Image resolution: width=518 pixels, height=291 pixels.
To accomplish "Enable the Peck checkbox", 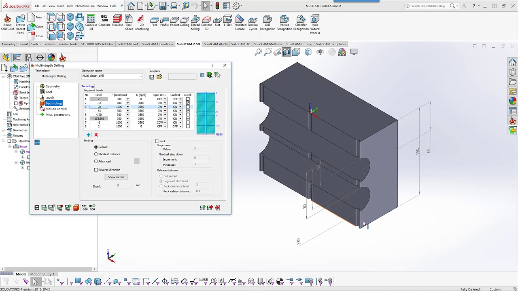I will [157, 141].
